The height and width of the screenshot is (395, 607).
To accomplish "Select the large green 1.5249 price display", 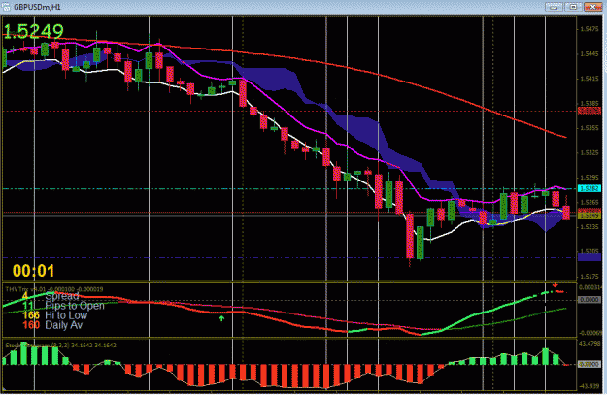I will click(x=33, y=31).
